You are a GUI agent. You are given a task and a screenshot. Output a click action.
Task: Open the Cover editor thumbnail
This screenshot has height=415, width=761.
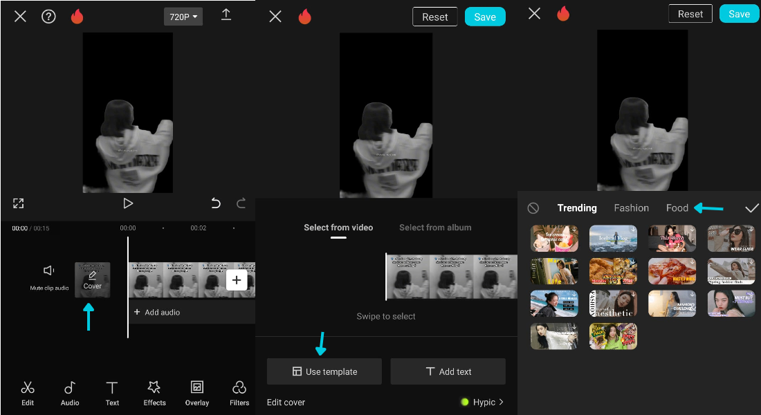click(x=92, y=279)
